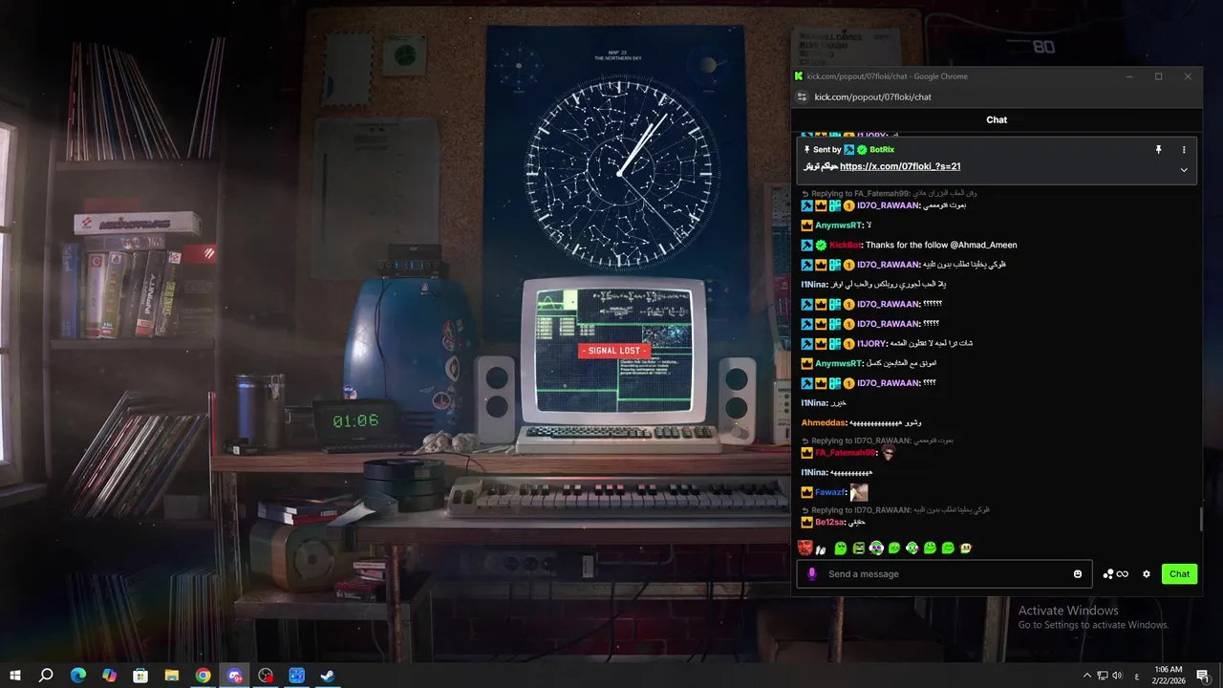Select the green blob with headphones emote
Image resolution: width=1223 pixels, height=688 pixels.
pos(875,548)
